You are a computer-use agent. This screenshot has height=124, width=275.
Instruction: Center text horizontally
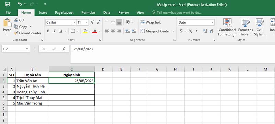pyautogui.click(x=113, y=31)
